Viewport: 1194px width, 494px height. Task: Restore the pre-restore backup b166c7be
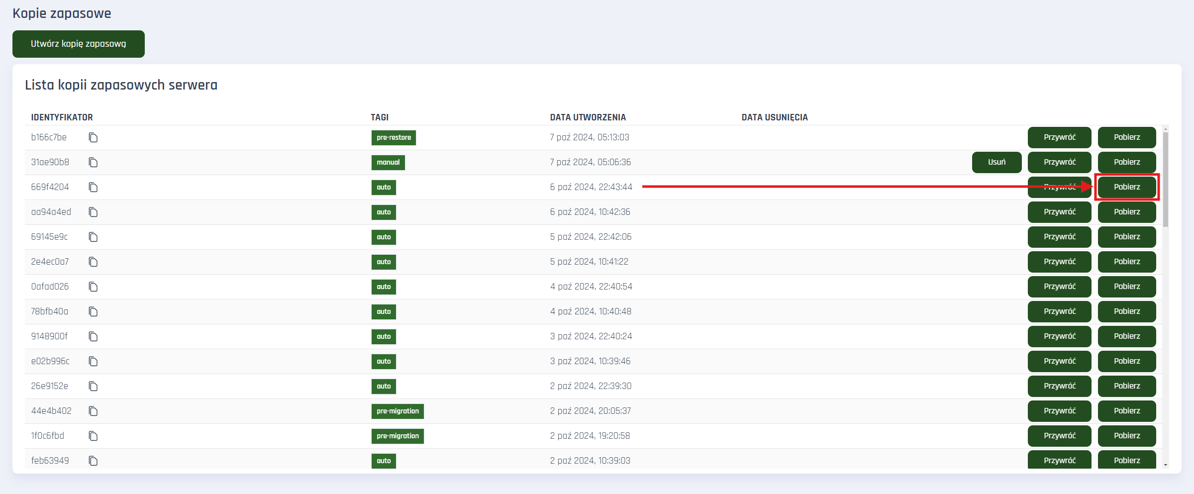[1059, 137]
